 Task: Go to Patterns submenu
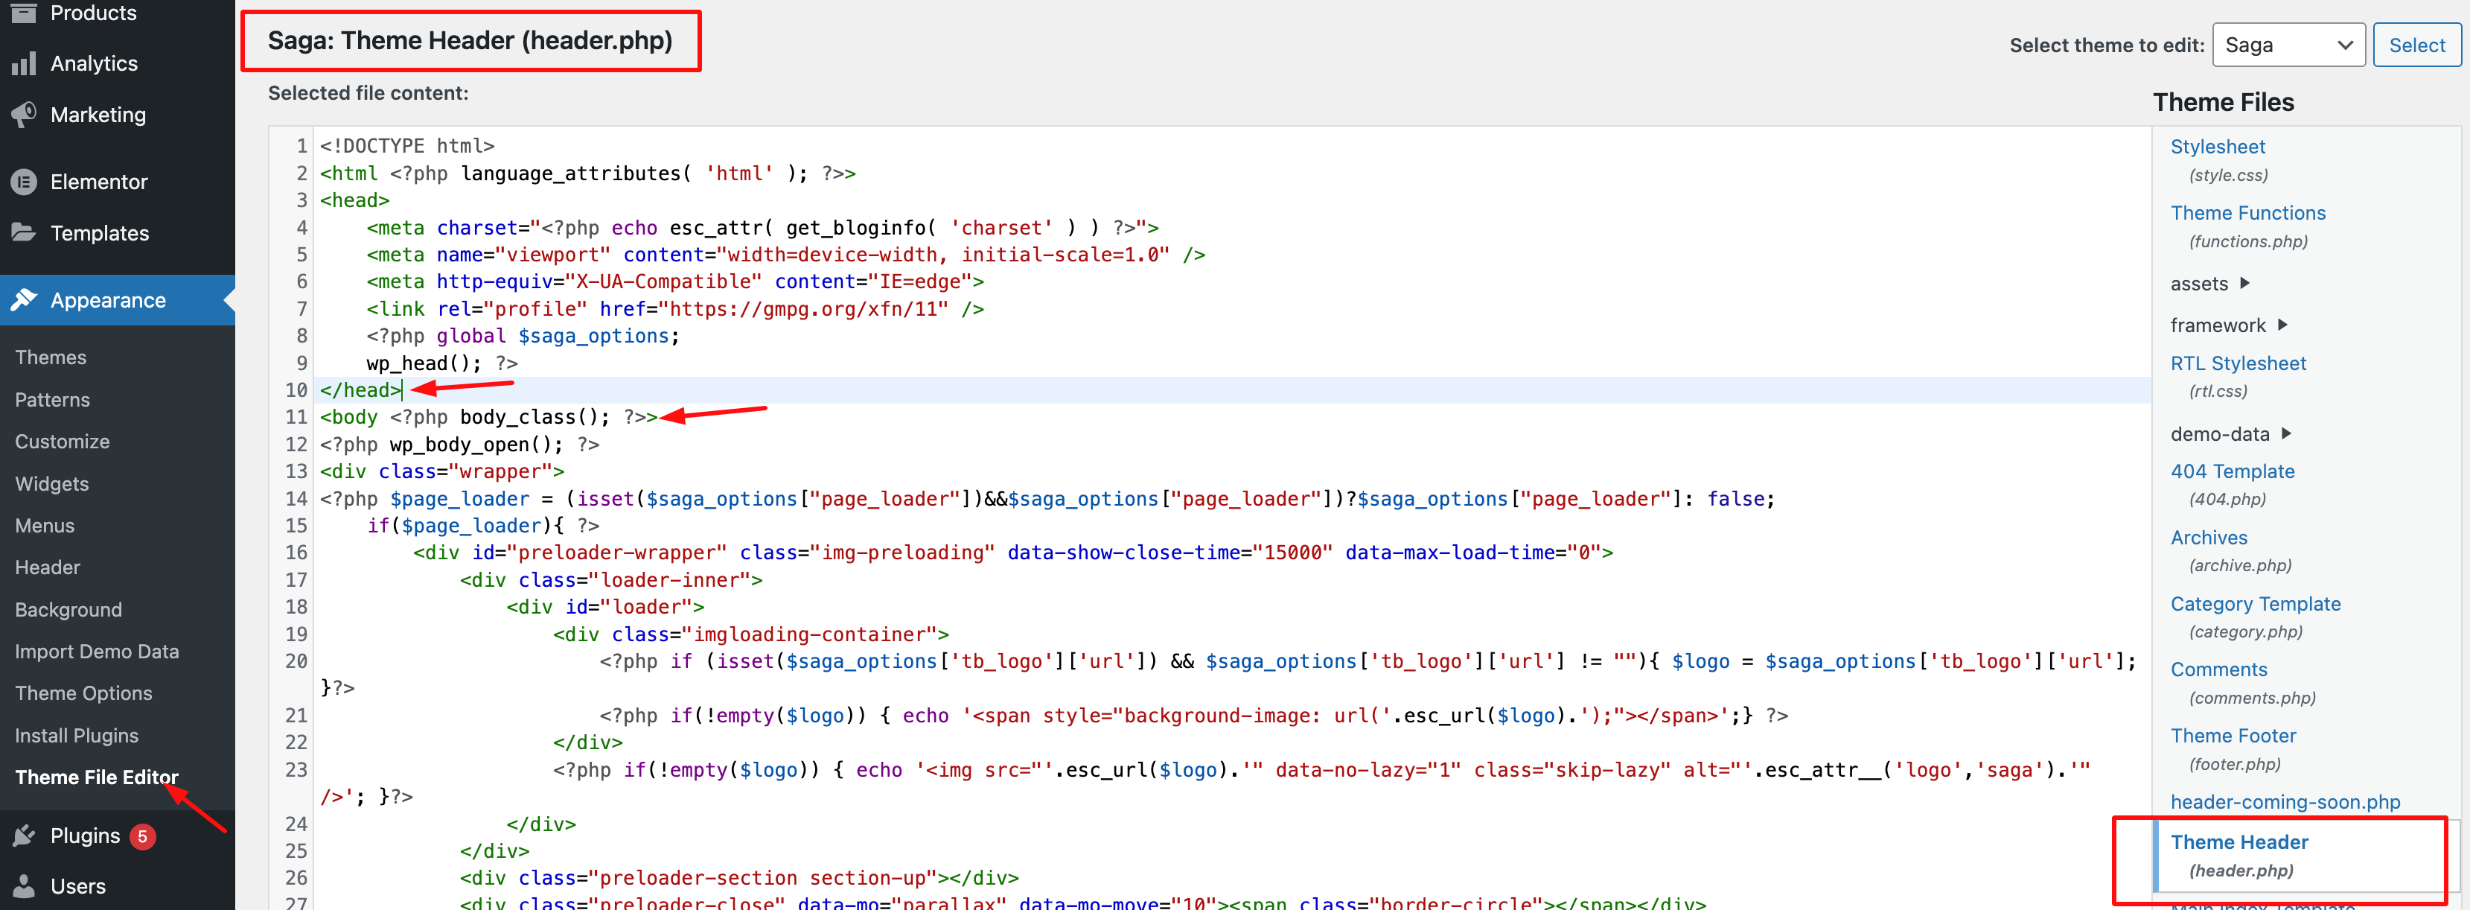(53, 400)
